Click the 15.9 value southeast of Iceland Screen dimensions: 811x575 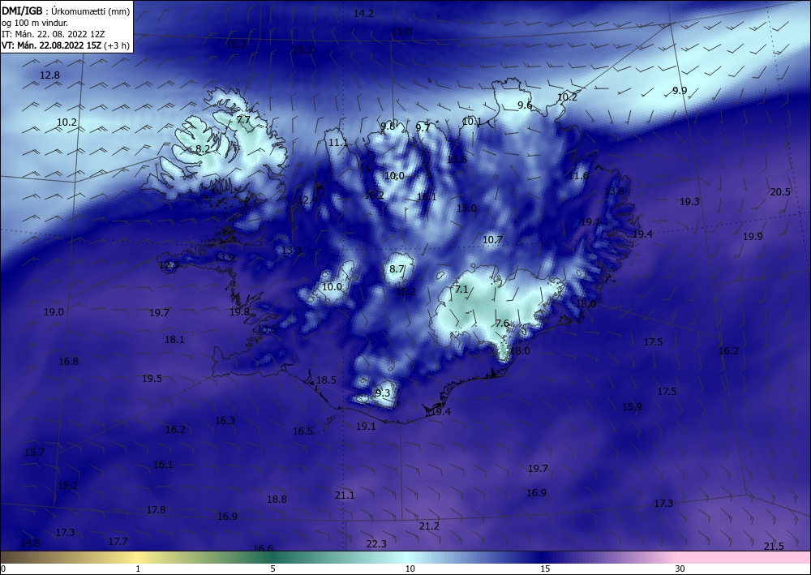(x=632, y=407)
